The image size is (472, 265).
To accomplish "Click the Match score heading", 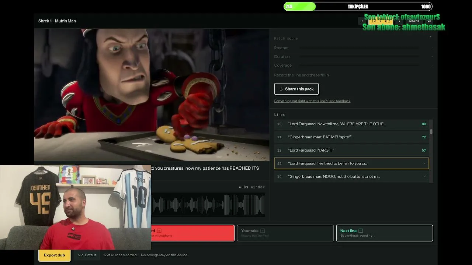I will [x=286, y=38].
